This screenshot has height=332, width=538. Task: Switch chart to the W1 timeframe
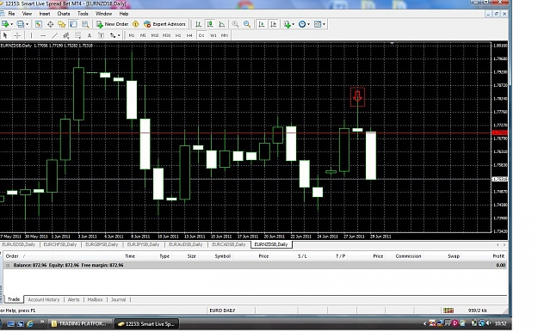[213, 35]
